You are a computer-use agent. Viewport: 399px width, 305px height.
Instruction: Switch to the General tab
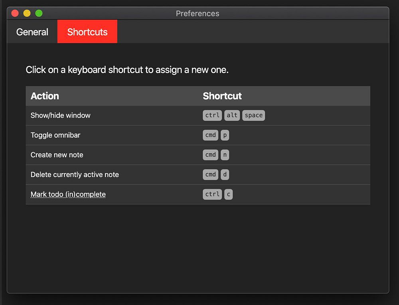coord(32,32)
